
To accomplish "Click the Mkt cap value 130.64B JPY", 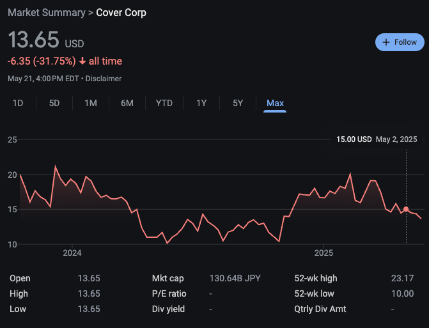I will pos(235,278).
